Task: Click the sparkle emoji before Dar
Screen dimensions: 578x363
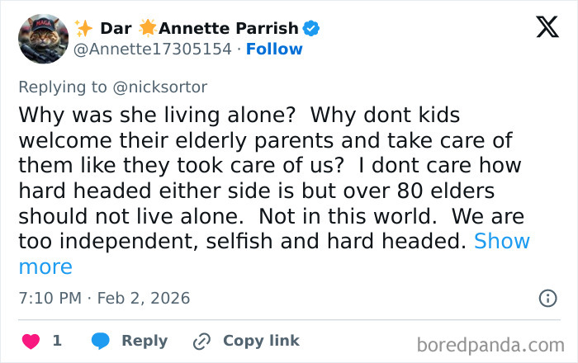Action: click(83, 28)
